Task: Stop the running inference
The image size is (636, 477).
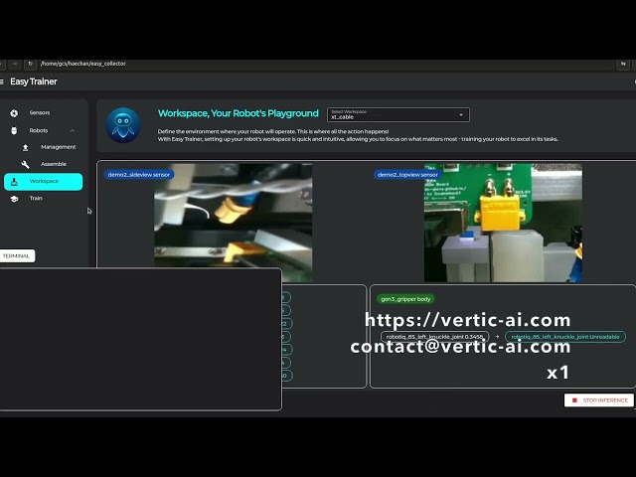Action: [598, 400]
